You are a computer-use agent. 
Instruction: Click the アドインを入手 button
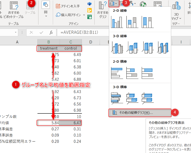pyautogui.click(x=68, y=6)
